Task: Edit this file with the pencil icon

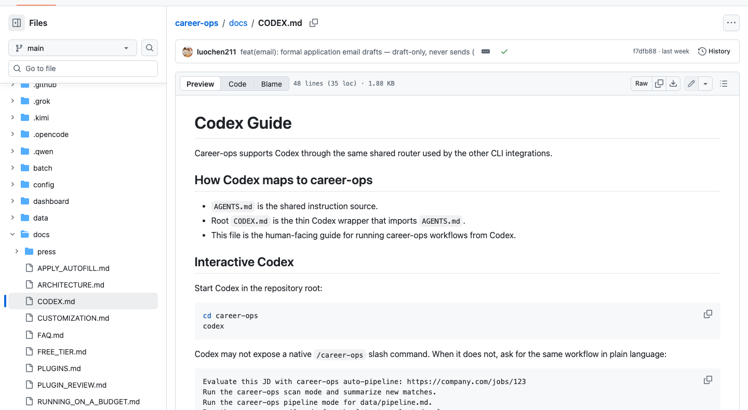Action: coord(691,84)
